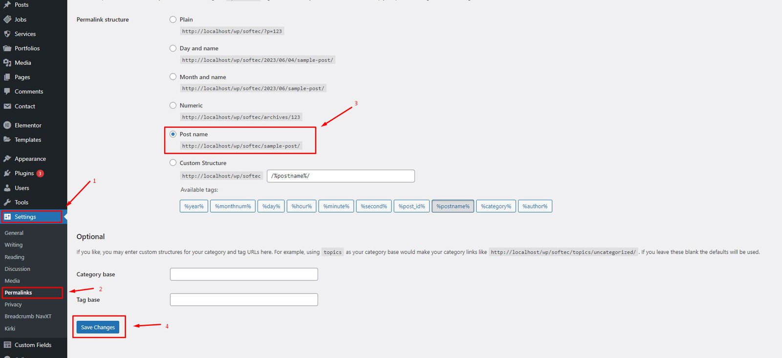Enable the Numeric permalink option

[x=173, y=106]
